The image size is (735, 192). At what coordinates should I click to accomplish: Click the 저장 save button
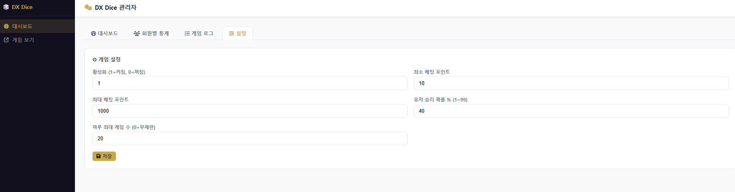pyautogui.click(x=104, y=156)
